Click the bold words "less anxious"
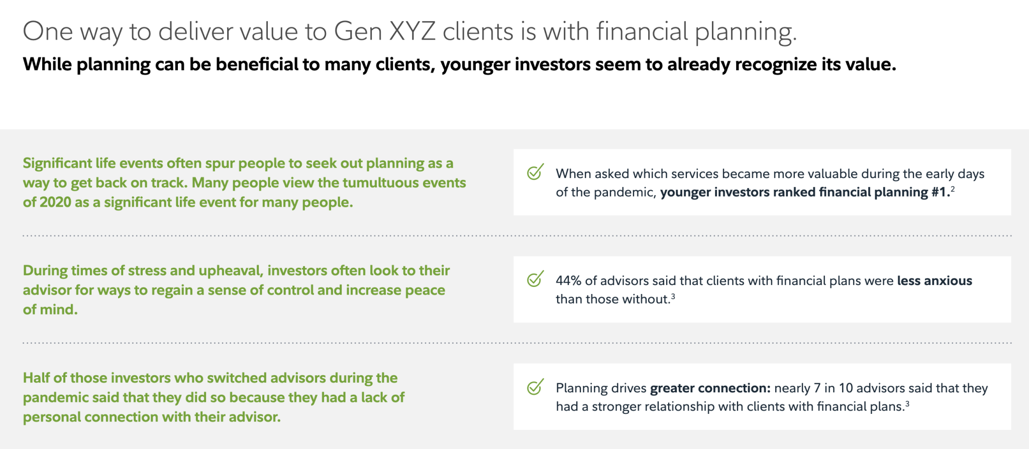Image resolution: width=1029 pixels, height=449 pixels. pyautogui.click(x=934, y=281)
